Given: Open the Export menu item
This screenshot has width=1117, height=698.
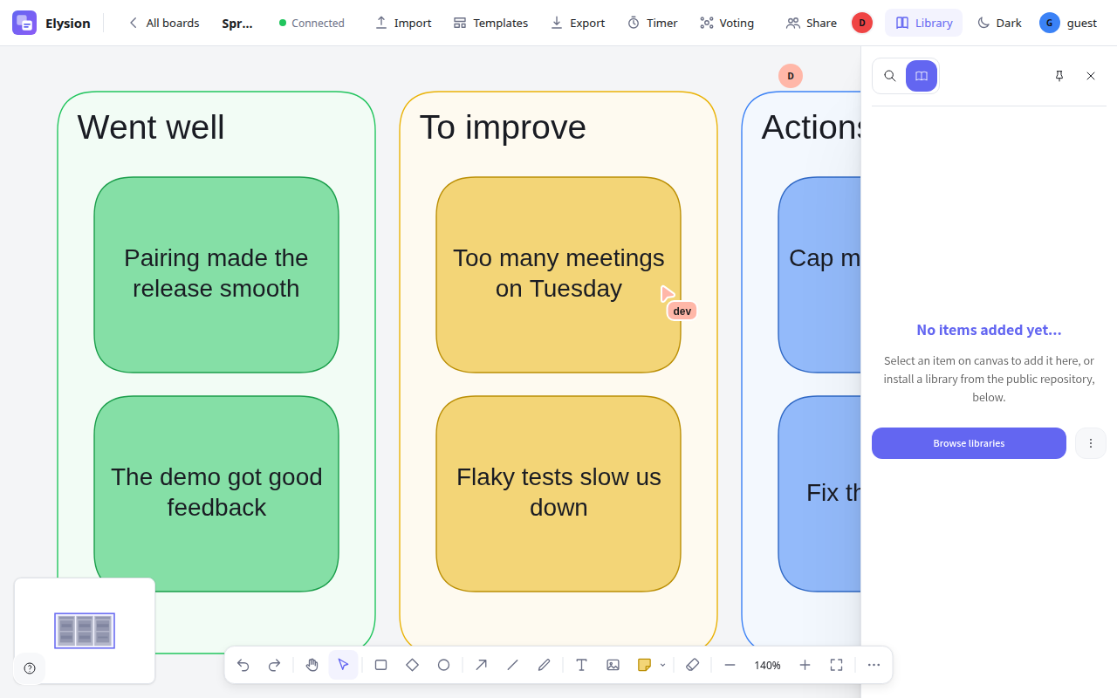Looking at the screenshot, I should click(578, 23).
